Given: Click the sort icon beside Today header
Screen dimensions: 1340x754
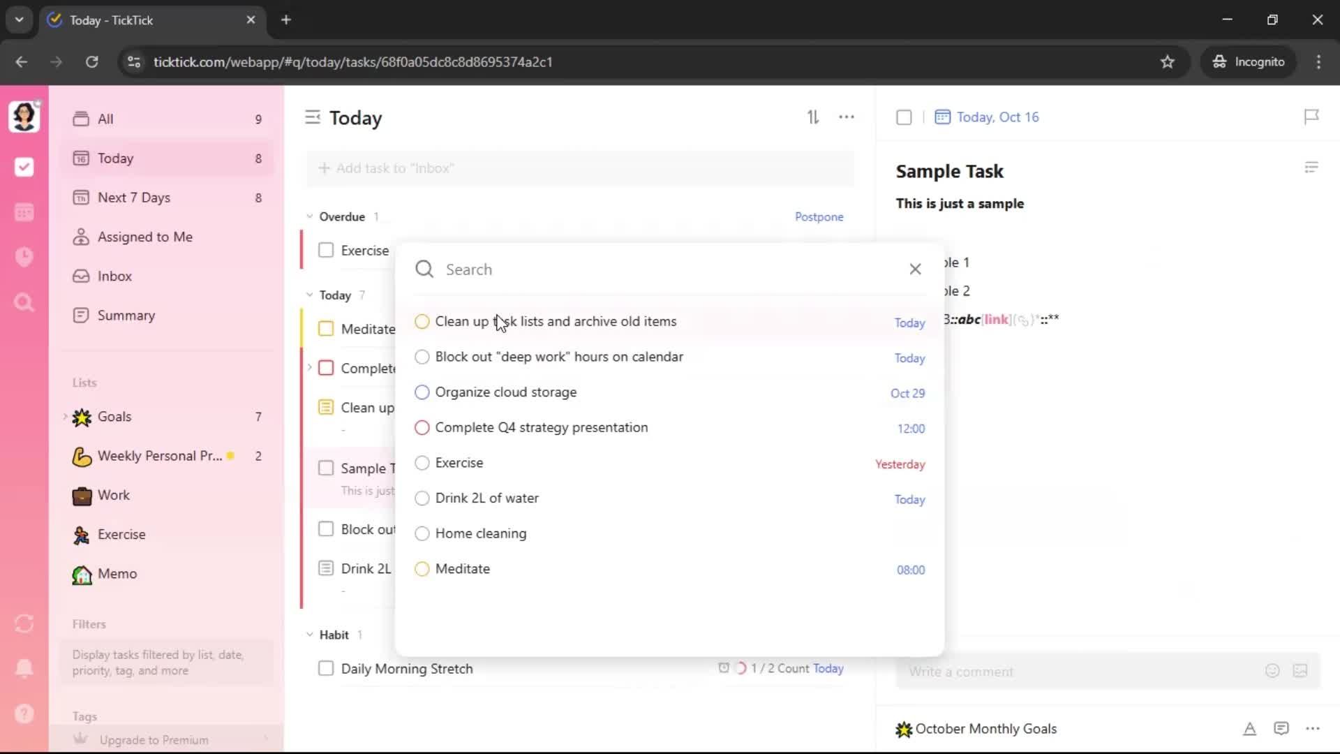Looking at the screenshot, I should tap(813, 117).
